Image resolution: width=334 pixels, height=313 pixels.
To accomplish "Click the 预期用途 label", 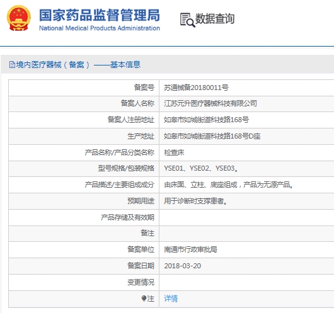I will (141, 201).
